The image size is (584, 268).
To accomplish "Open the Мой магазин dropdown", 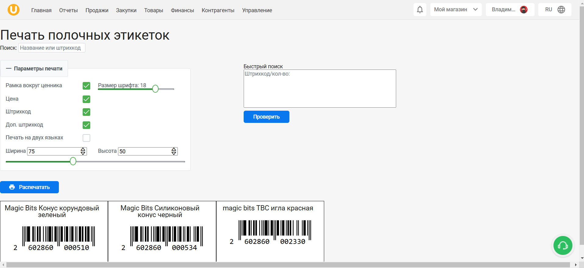I will [456, 10].
